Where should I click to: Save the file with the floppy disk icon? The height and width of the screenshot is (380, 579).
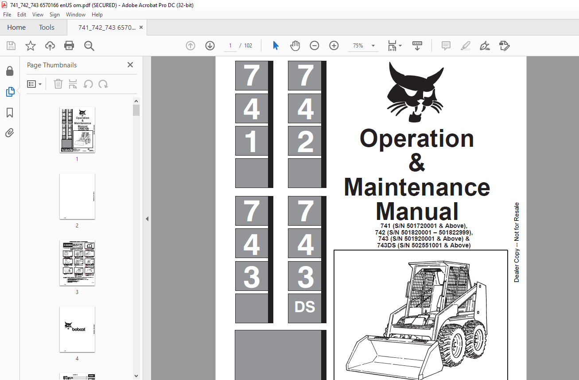coord(11,46)
